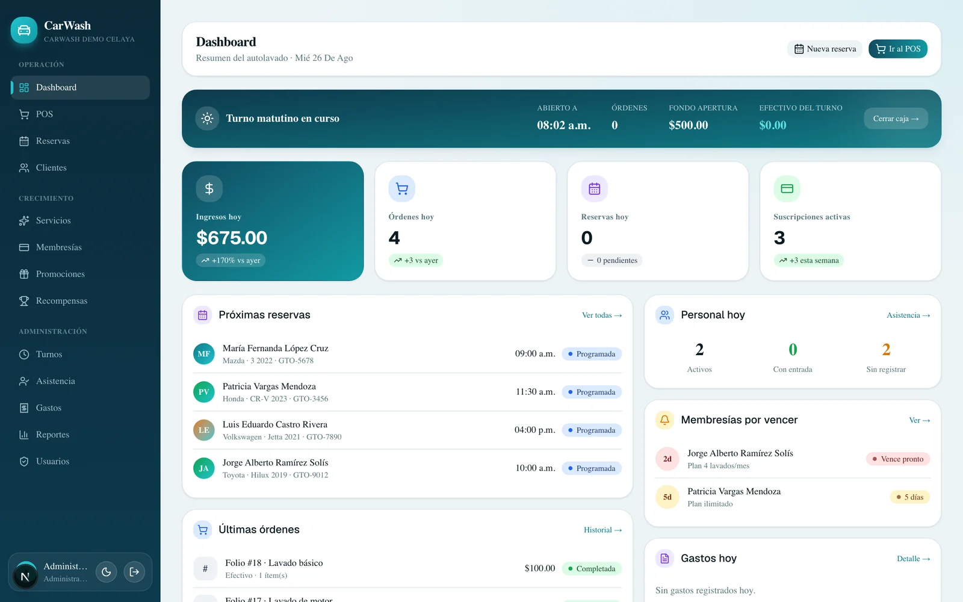Click the Nueva reserva button
963x602 pixels.
click(825, 49)
